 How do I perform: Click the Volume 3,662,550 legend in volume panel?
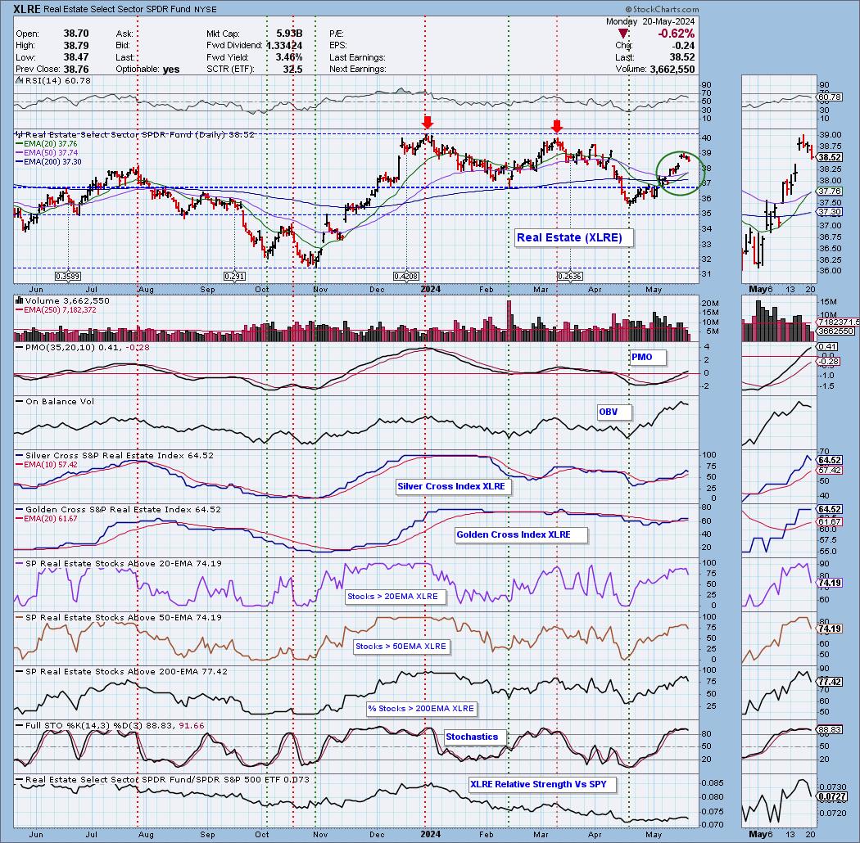[62, 301]
